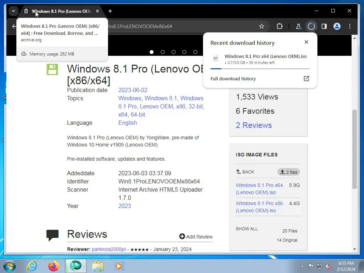The width and height of the screenshot is (364, 273).
Task: Open reviewer pankoza2008pl profile
Action: point(109,249)
